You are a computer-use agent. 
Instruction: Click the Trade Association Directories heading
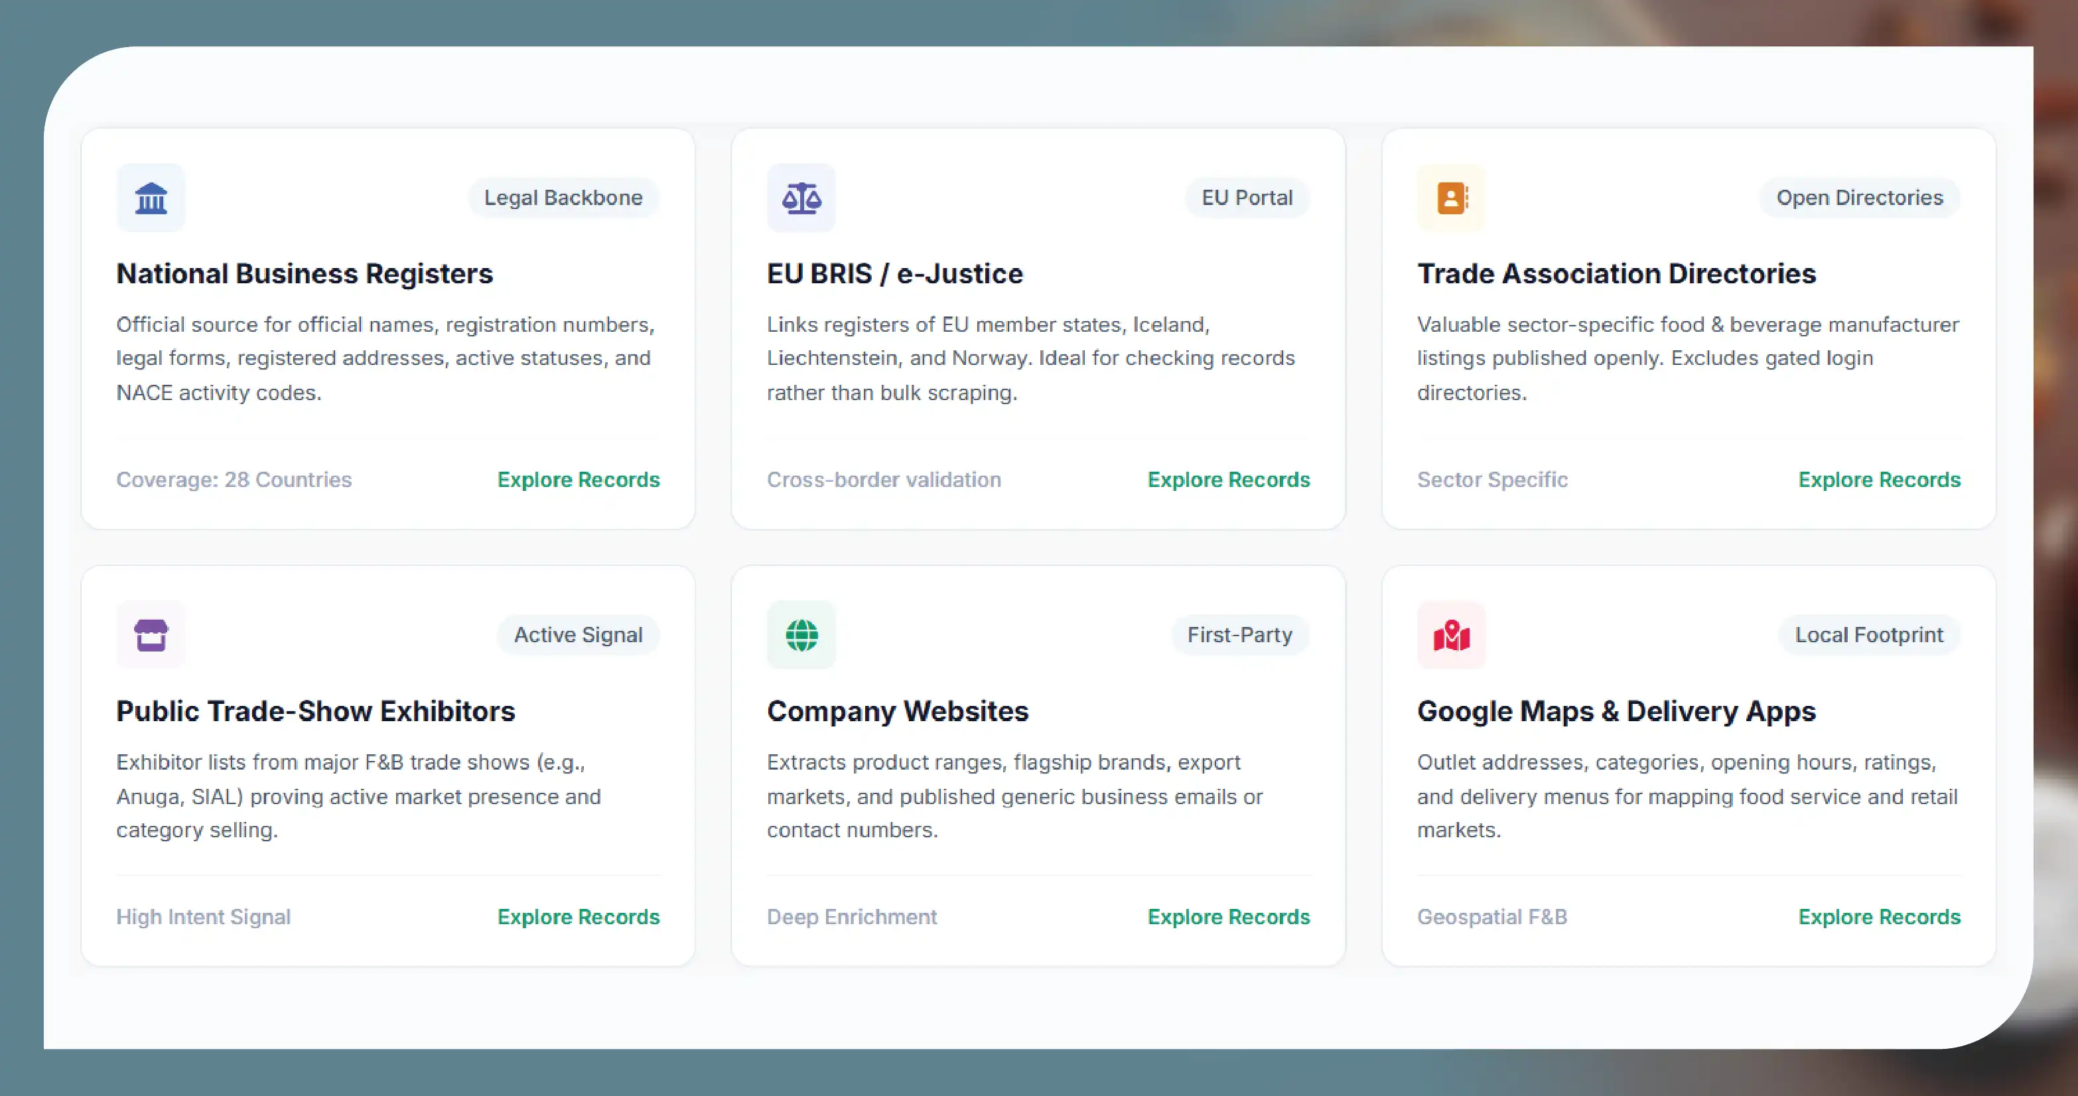[x=1617, y=274]
